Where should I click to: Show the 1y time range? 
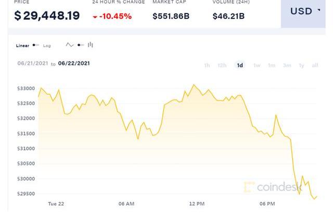(x=301, y=65)
